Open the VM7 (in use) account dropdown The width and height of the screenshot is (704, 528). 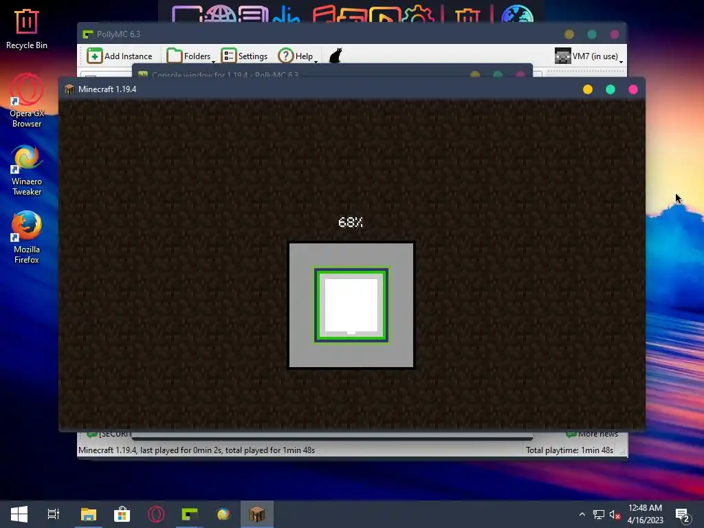point(588,56)
